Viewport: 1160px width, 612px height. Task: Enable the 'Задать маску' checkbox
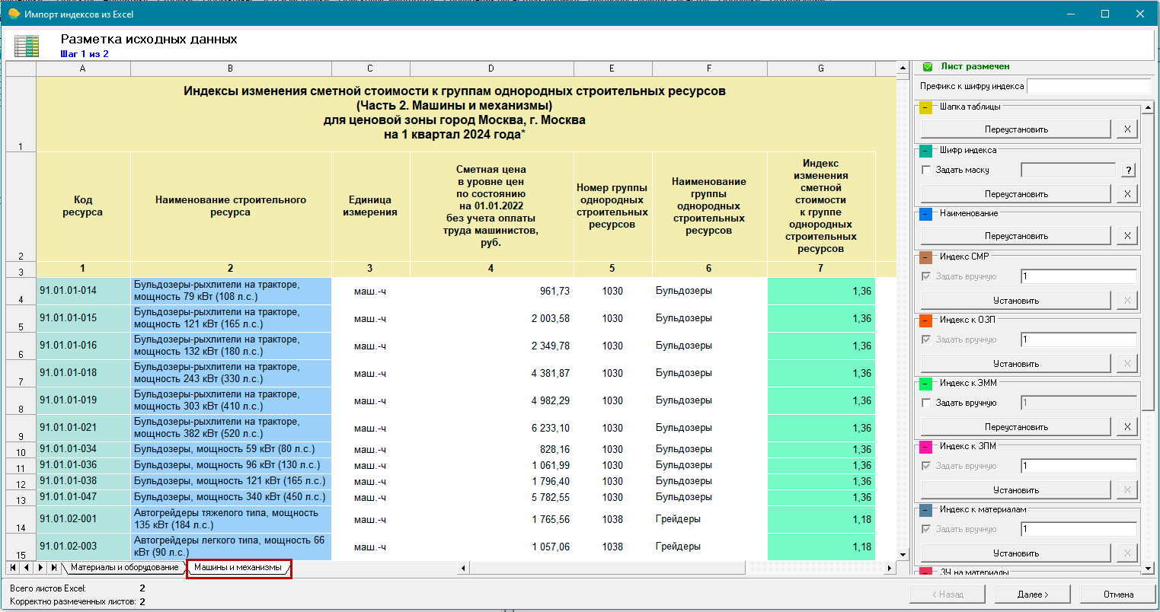[x=926, y=171]
